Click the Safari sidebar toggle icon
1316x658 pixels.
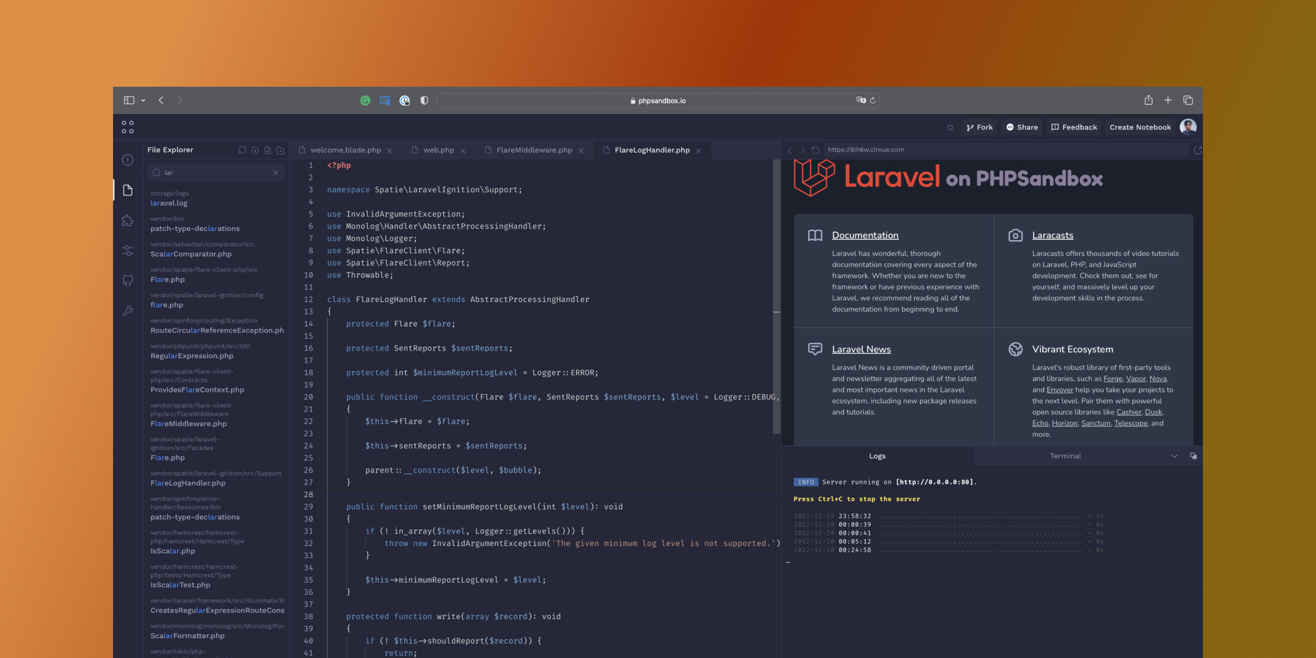tap(129, 100)
